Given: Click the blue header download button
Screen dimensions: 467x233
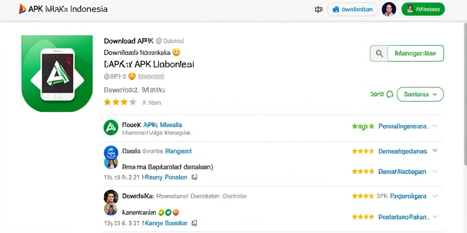Looking at the screenshot, I should [353, 9].
